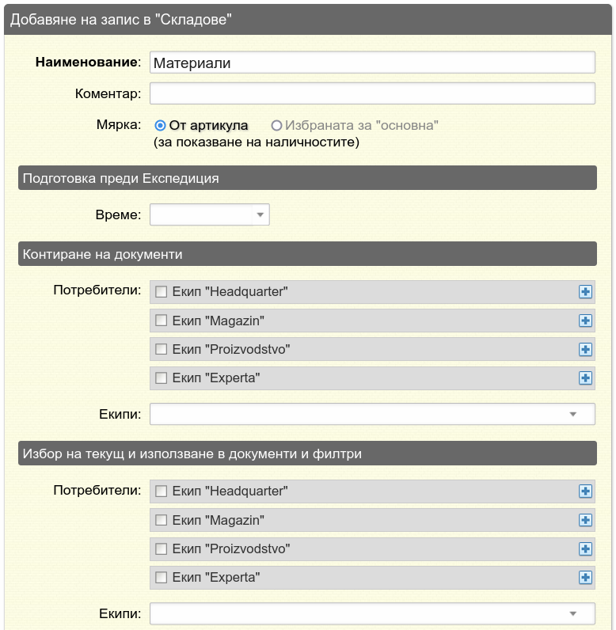
Task: Expand Proizvodstvo team plus icon under Контиране
Action: [585, 349]
